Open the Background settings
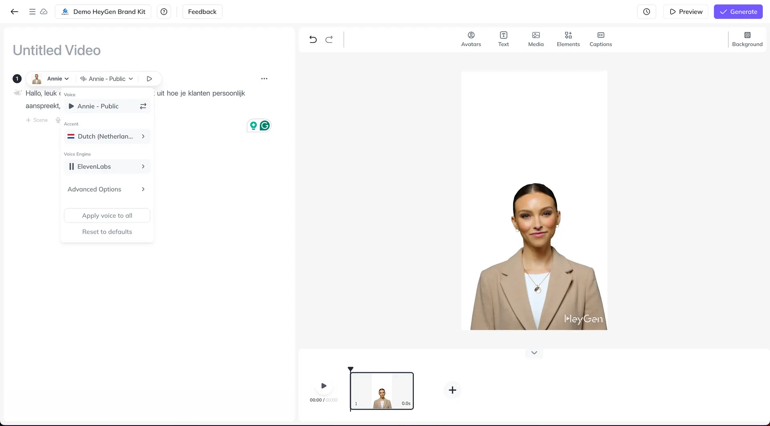 tap(747, 39)
